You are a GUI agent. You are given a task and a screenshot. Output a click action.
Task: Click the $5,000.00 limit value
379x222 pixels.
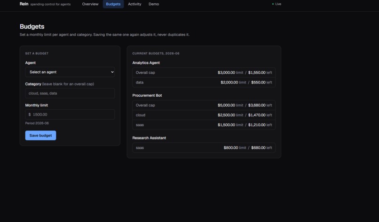226,105
